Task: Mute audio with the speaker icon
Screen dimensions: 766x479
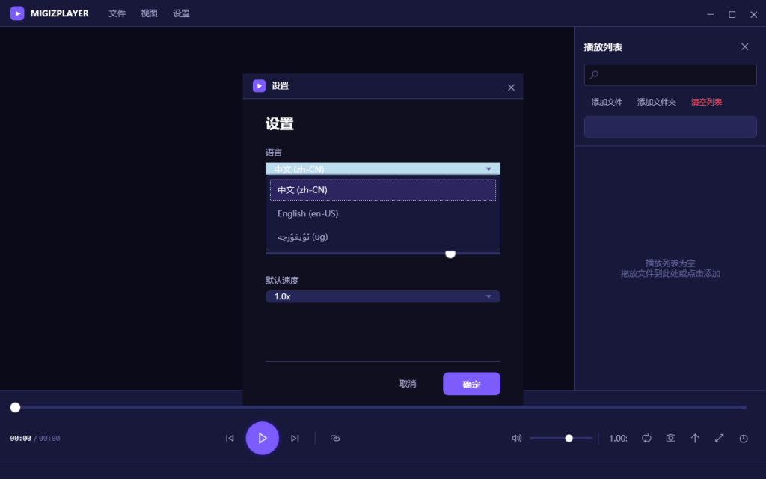Action: click(517, 439)
